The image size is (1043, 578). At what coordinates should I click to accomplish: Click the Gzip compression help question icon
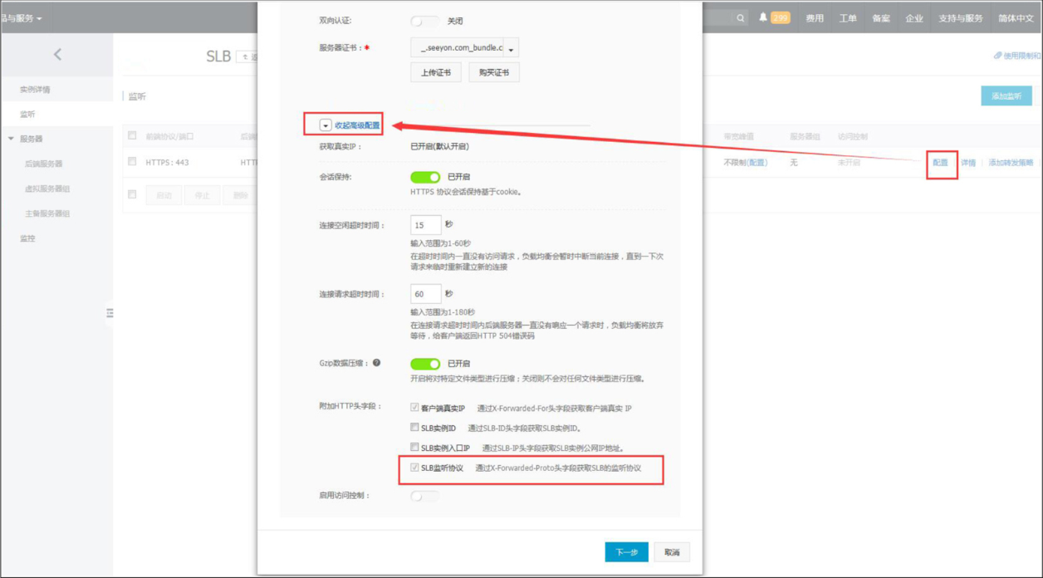pos(376,363)
